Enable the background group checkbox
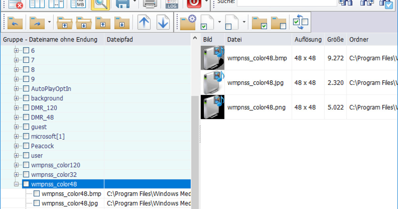The height and width of the screenshot is (209, 398). (x=26, y=99)
